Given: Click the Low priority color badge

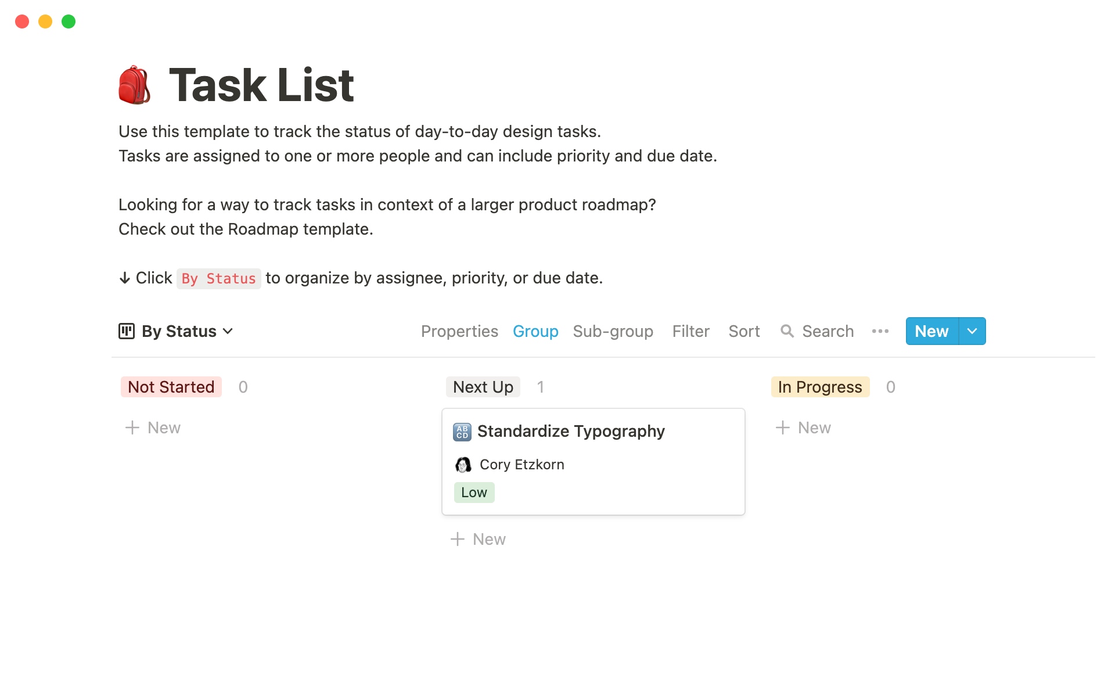Looking at the screenshot, I should [x=474, y=492].
